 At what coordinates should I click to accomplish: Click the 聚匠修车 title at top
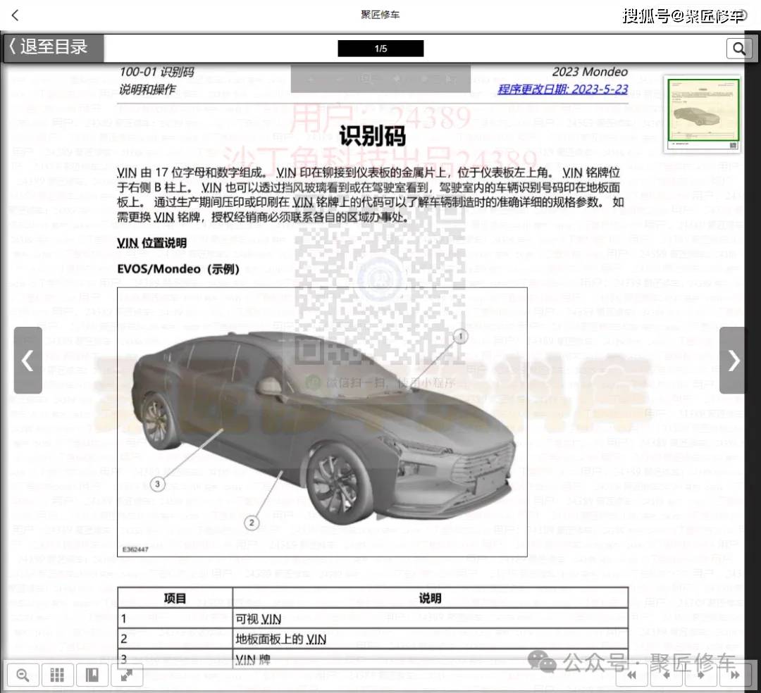click(x=380, y=15)
